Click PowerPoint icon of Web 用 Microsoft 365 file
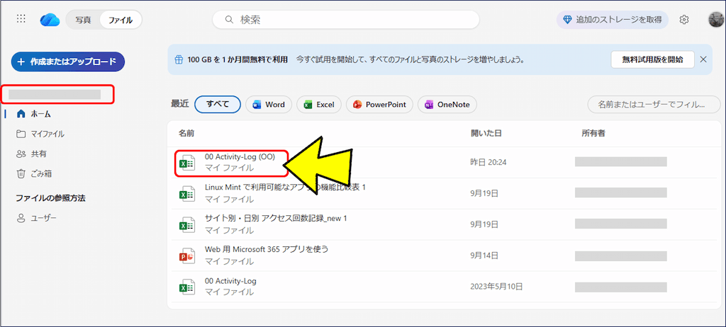The image size is (726, 327). 187,256
